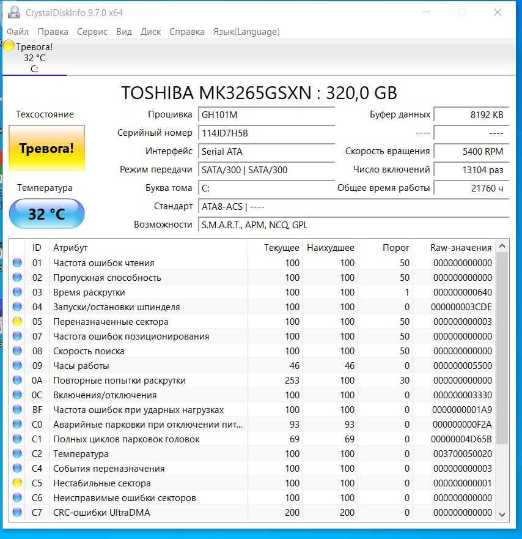Open the Сервис menu

tap(92, 32)
